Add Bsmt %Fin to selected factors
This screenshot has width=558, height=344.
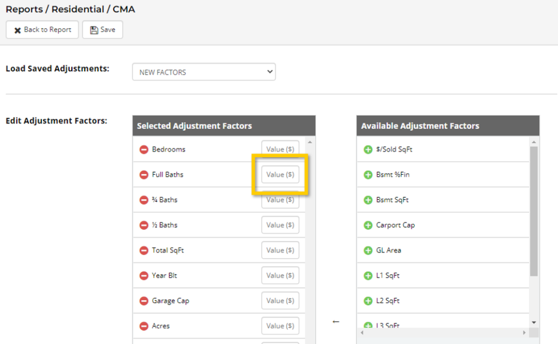coord(368,175)
